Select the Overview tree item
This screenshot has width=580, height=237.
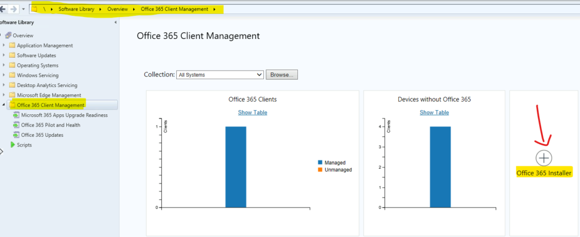click(23, 36)
